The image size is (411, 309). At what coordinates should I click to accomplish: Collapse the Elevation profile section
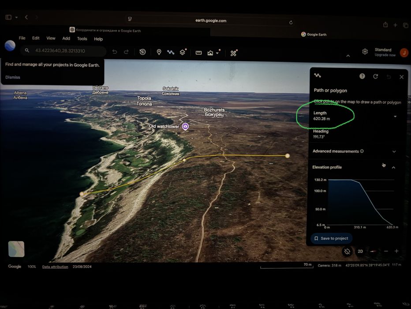tap(393, 167)
